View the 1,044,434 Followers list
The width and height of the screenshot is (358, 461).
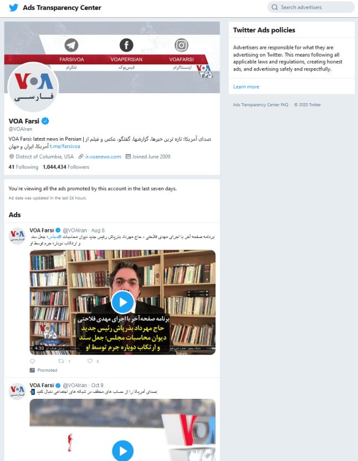click(66, 167)
